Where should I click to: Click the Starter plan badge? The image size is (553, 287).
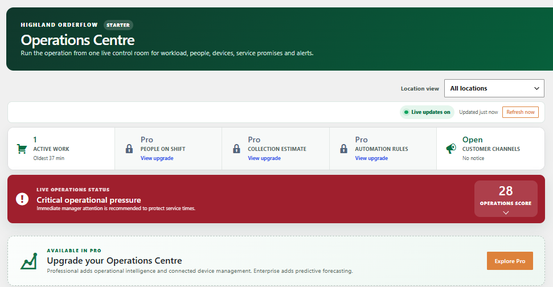pyautogui.click(x=118, y=25)
